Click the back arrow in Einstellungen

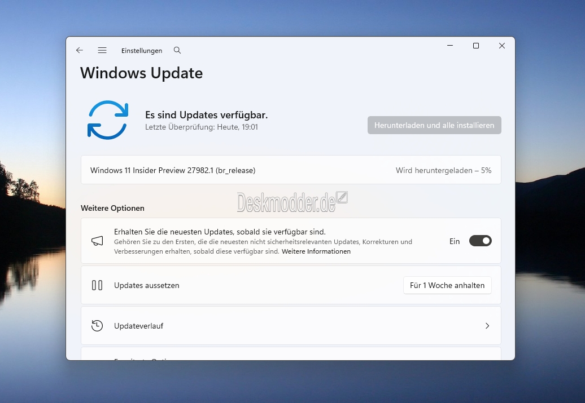80,50
